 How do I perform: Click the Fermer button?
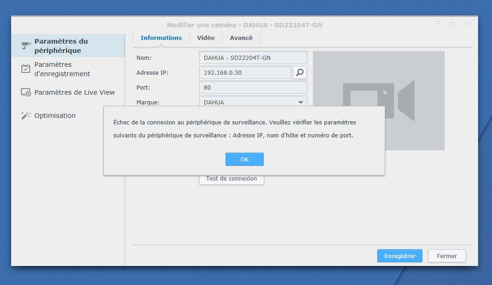[x=447, y=256]
